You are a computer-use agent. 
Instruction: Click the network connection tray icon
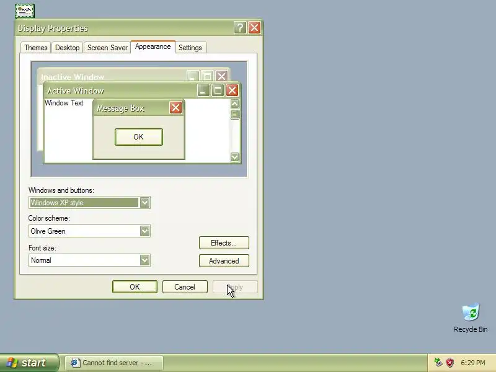point(438,363)
